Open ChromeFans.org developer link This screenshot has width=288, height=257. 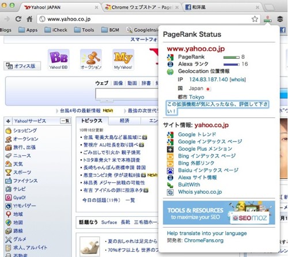204,240
